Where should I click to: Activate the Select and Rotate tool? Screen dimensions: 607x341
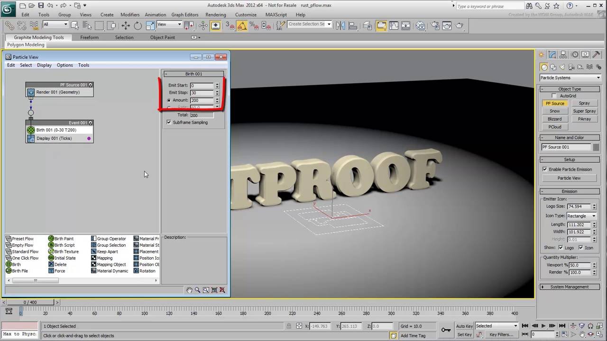click(x=138, y=26)
